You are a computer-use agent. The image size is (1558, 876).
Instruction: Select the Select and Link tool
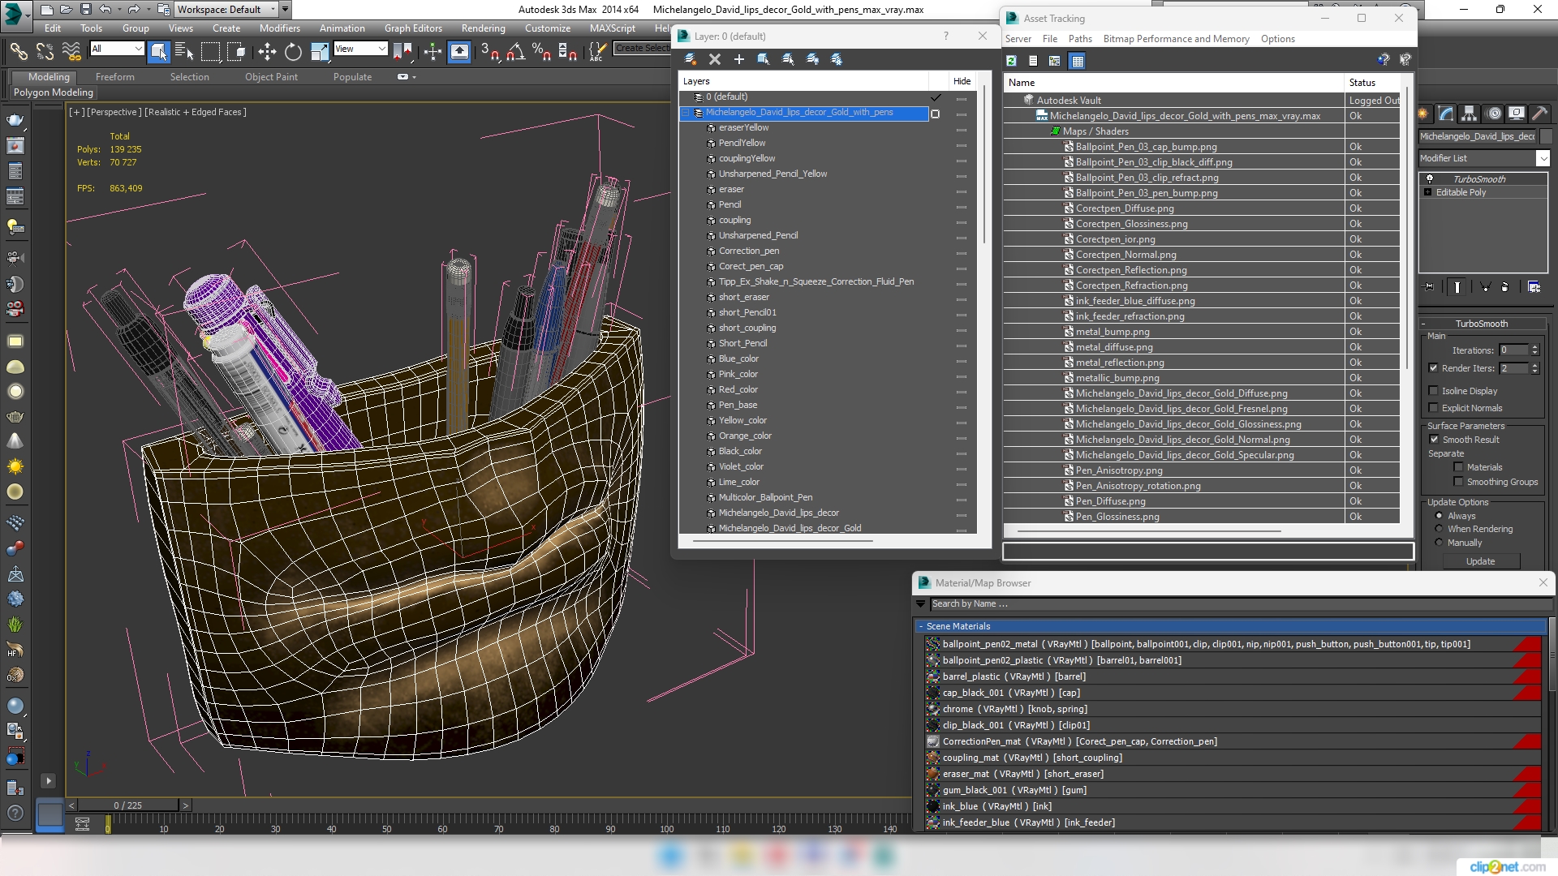18,52
